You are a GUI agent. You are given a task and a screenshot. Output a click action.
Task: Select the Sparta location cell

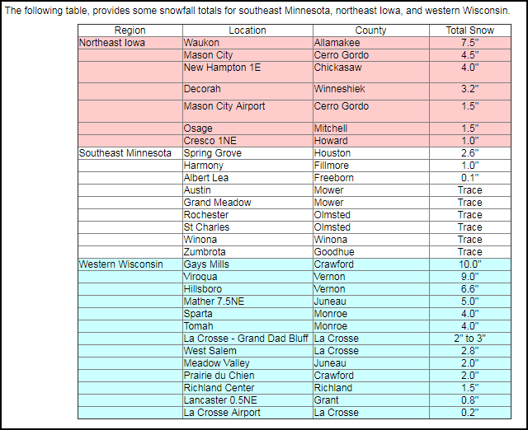tap(247, 314)
